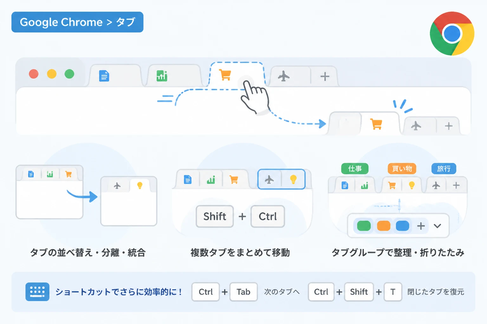Select the shopping cart tab at the drop destination
Viewport: 487px width, 324px height.
pyautogui.click(x=380, y=124)
